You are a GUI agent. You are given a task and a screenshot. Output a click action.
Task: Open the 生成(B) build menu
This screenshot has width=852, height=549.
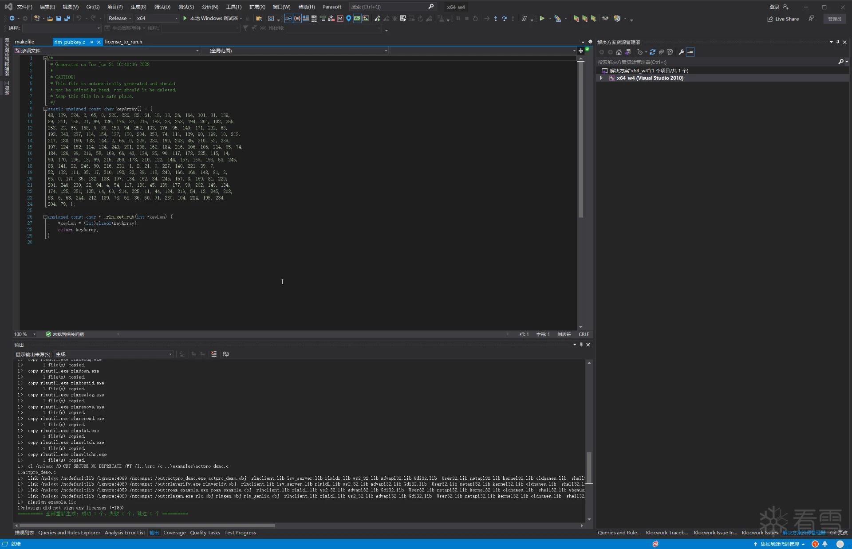coord(138,7)
